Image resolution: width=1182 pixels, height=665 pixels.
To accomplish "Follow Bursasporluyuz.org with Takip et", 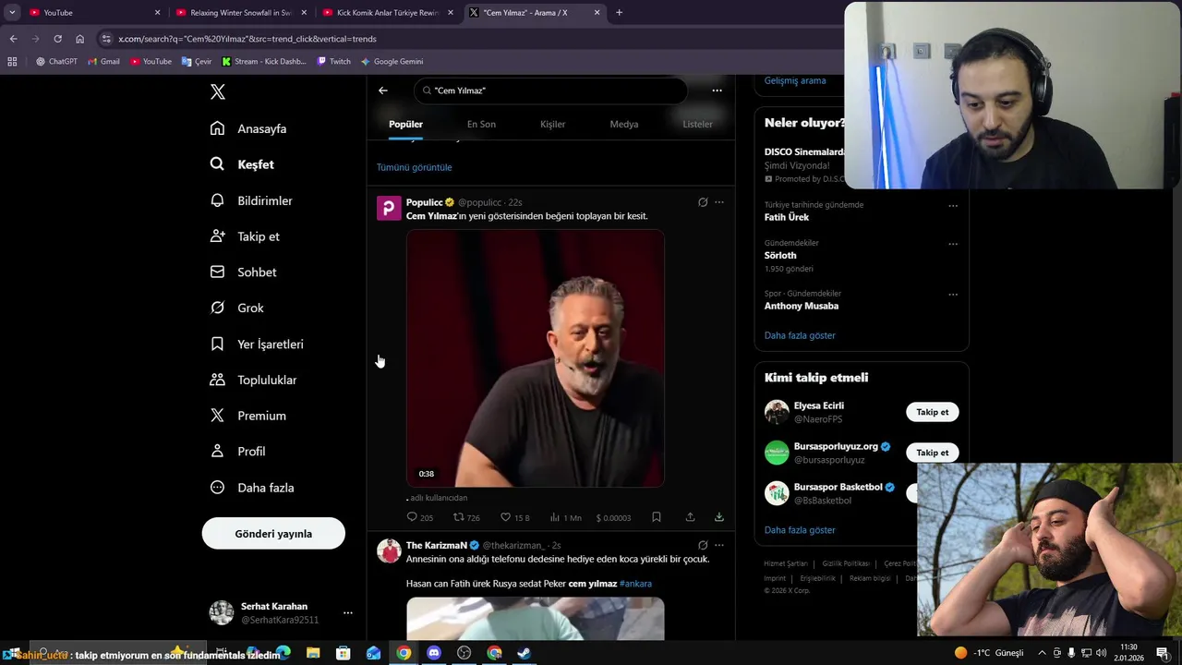I will [x=932, y=453].
